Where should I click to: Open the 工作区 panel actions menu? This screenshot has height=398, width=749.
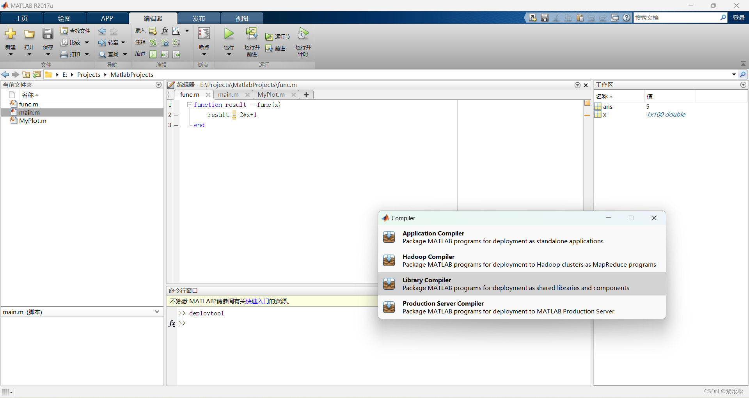pos(743,85)
